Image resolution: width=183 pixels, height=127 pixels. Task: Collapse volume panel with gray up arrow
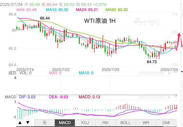(x=169, y=73)
